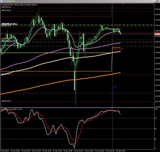Viewport: 160px width, 152px height.
Task: Click the 24 Jan 08:45 time axis label
Action: [x=36, y=151]
